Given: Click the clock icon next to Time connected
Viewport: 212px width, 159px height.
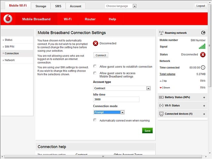Looking at the screenshot, I should coord(203,68).
